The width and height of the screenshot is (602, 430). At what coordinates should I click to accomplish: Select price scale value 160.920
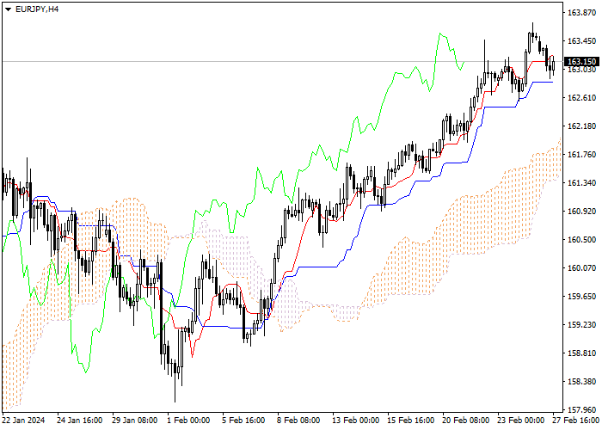(581, 212)
